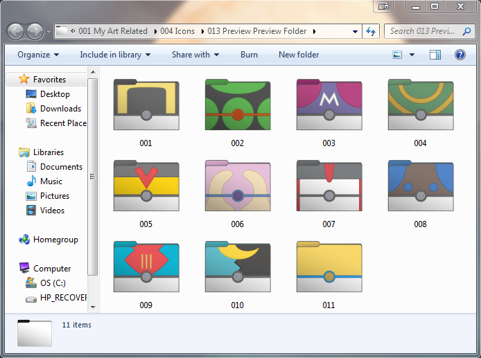Click the Back navigation arrow
Viewport: 481px width, 358px height.
tap(16, 31)
